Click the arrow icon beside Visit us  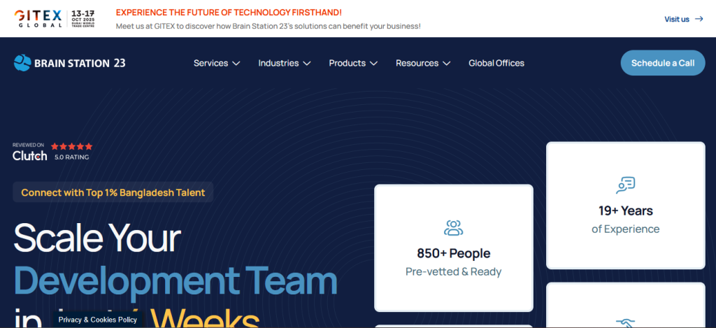point(699,19)
